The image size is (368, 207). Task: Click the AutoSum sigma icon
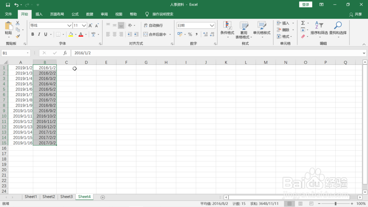[303, 23]
